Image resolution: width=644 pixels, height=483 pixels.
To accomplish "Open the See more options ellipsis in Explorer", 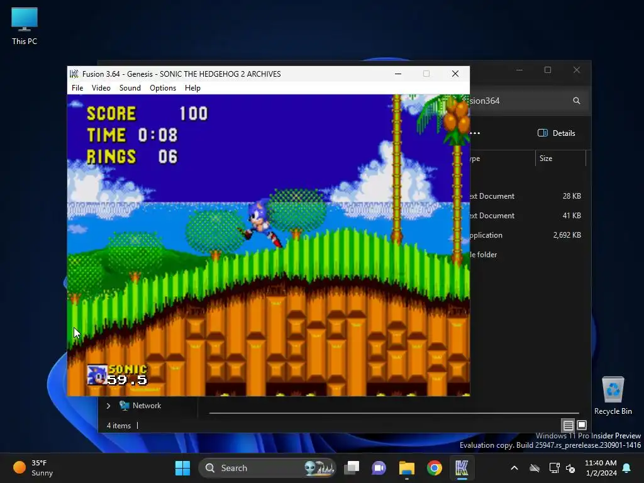I will coord(475,133).
